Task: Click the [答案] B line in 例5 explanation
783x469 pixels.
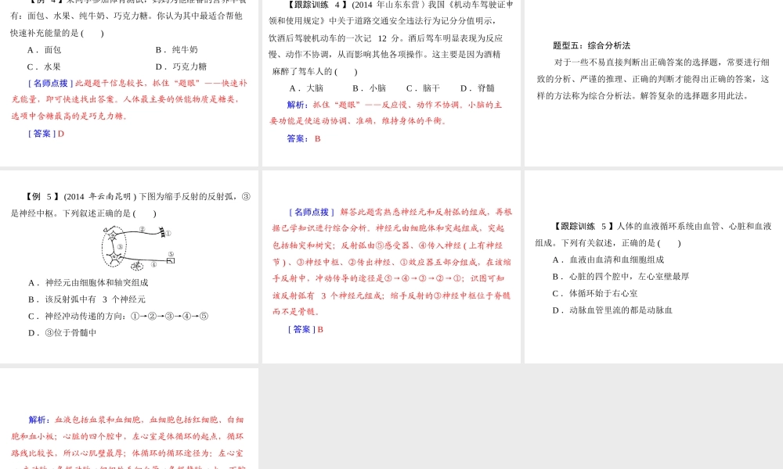Action: tap(305, 329)
